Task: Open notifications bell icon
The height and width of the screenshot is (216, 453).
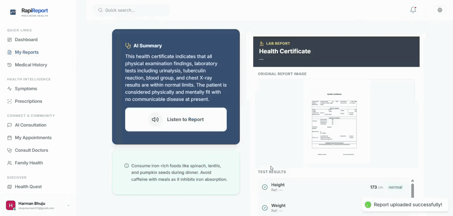Action: click(413, 10)
